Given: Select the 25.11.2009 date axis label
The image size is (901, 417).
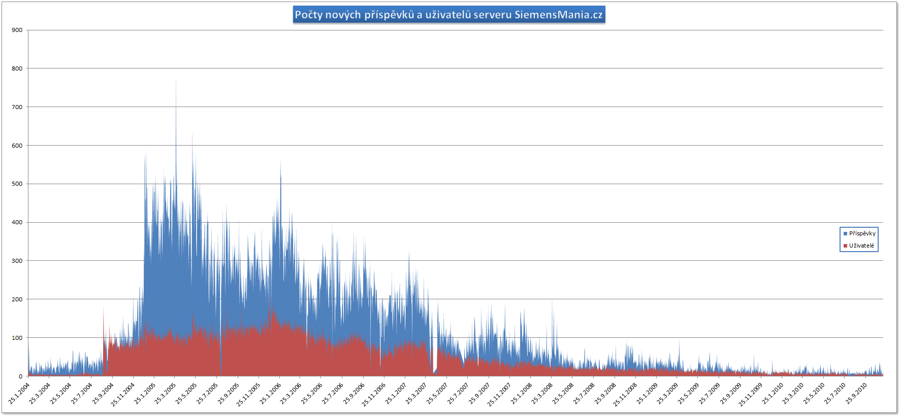Looking at the screenshot, I should [750, 395].
